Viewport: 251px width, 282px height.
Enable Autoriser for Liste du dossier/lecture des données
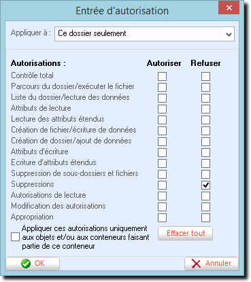pos(162,98)
